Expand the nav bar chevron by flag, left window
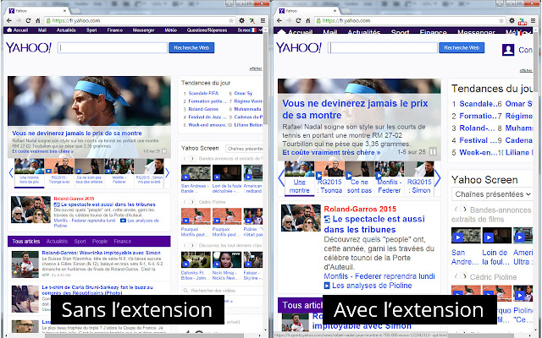 (x=260, y=30)
